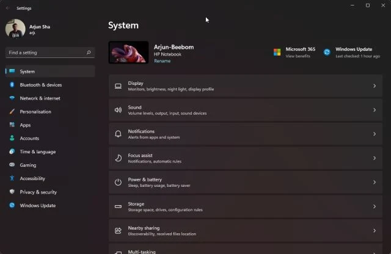Screen dimensions: 391x254
Task: Click the Accounts person icon
Action: [x=12, y=138]
